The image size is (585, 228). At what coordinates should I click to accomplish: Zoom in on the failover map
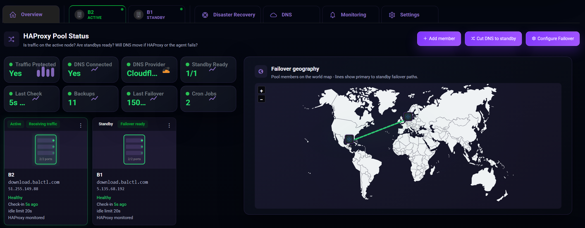pyautogui.click(x=261, y=90)
